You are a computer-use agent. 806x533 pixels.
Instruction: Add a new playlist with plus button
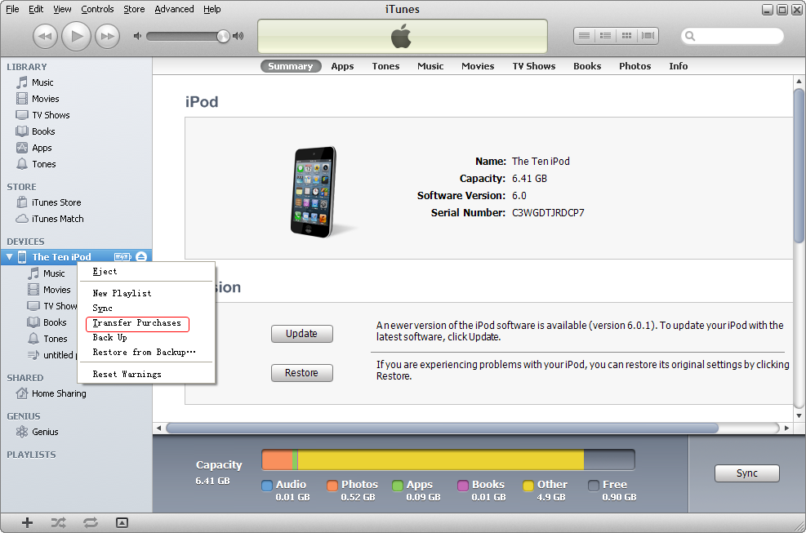pyautogui.click(x=27, y=522)
